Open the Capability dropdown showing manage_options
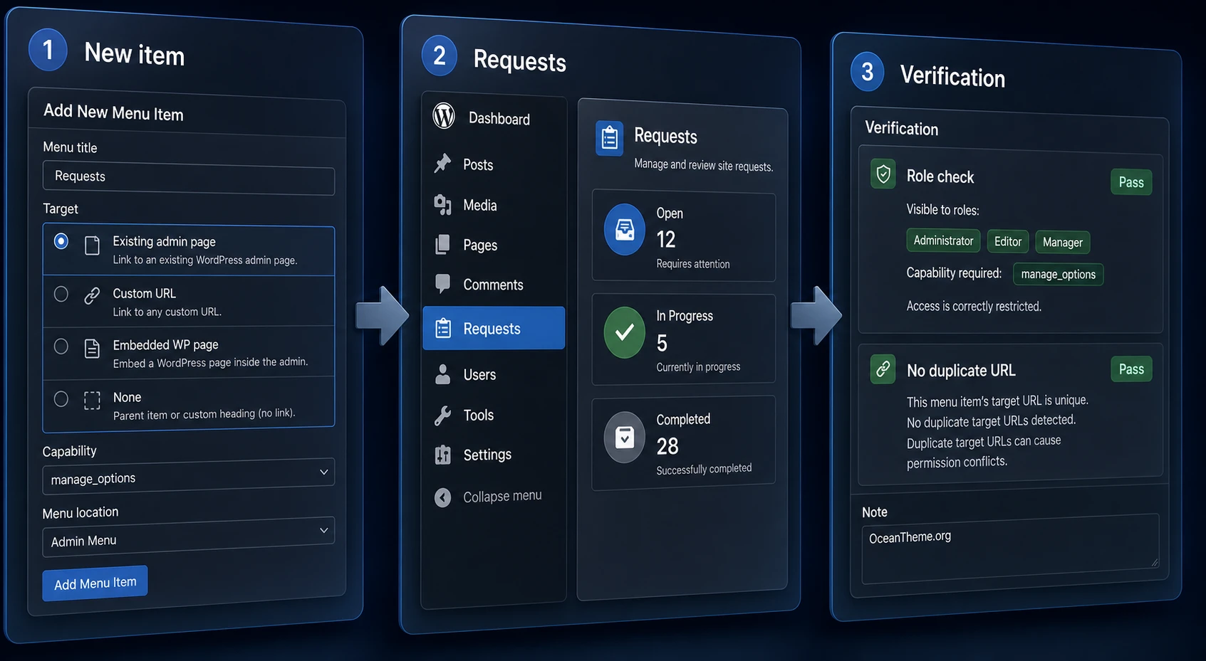This screenshot has width=1206, height=661. [x=189, y=476]
